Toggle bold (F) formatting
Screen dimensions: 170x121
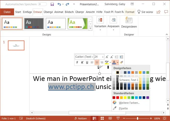coord(77,62)
